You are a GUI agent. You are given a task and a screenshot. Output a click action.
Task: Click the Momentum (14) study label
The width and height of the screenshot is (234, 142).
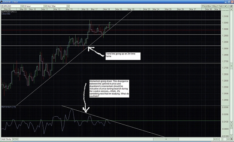pyautogui.click(x=9, y=107)
